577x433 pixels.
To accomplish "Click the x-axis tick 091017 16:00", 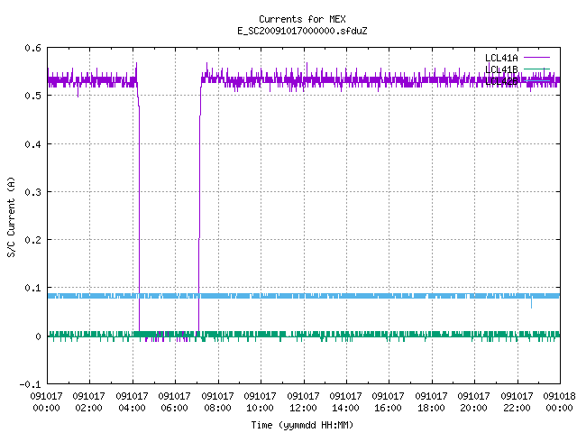I will click(389, 402).
